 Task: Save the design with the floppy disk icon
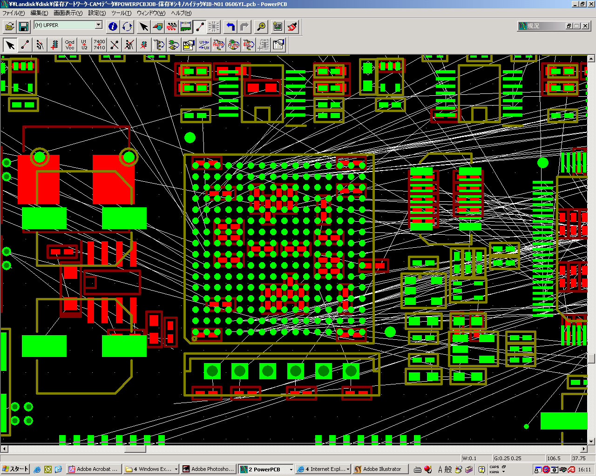(23, 26)
